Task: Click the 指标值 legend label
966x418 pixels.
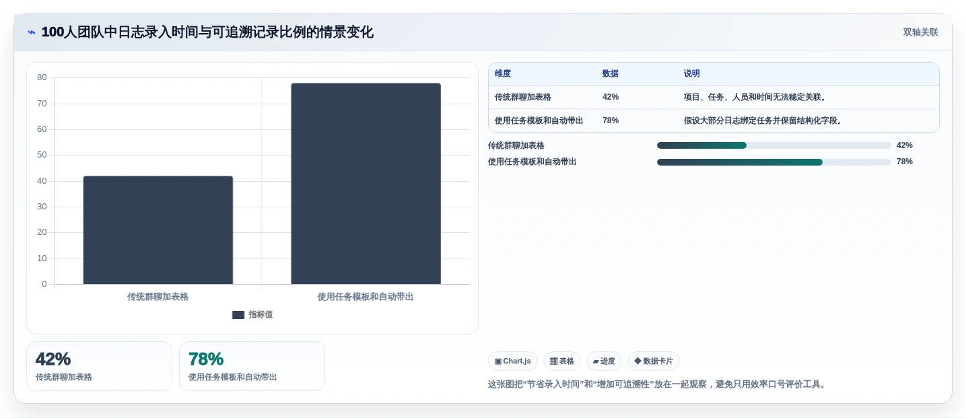Action: 261,315
